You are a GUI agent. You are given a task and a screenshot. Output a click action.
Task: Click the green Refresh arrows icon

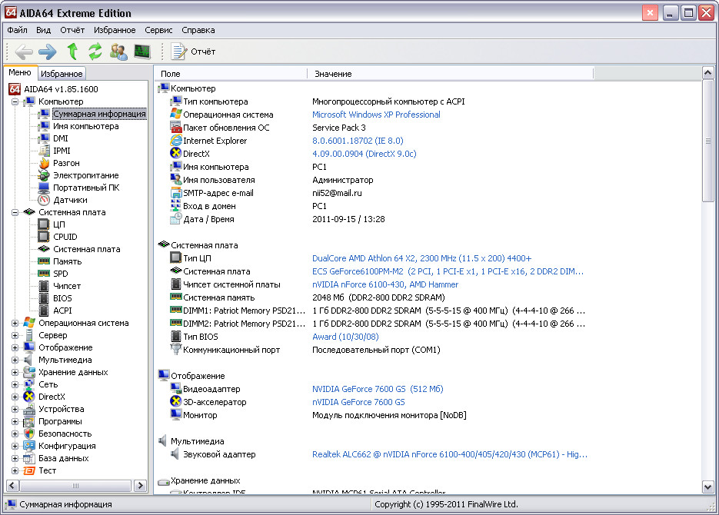95,51
